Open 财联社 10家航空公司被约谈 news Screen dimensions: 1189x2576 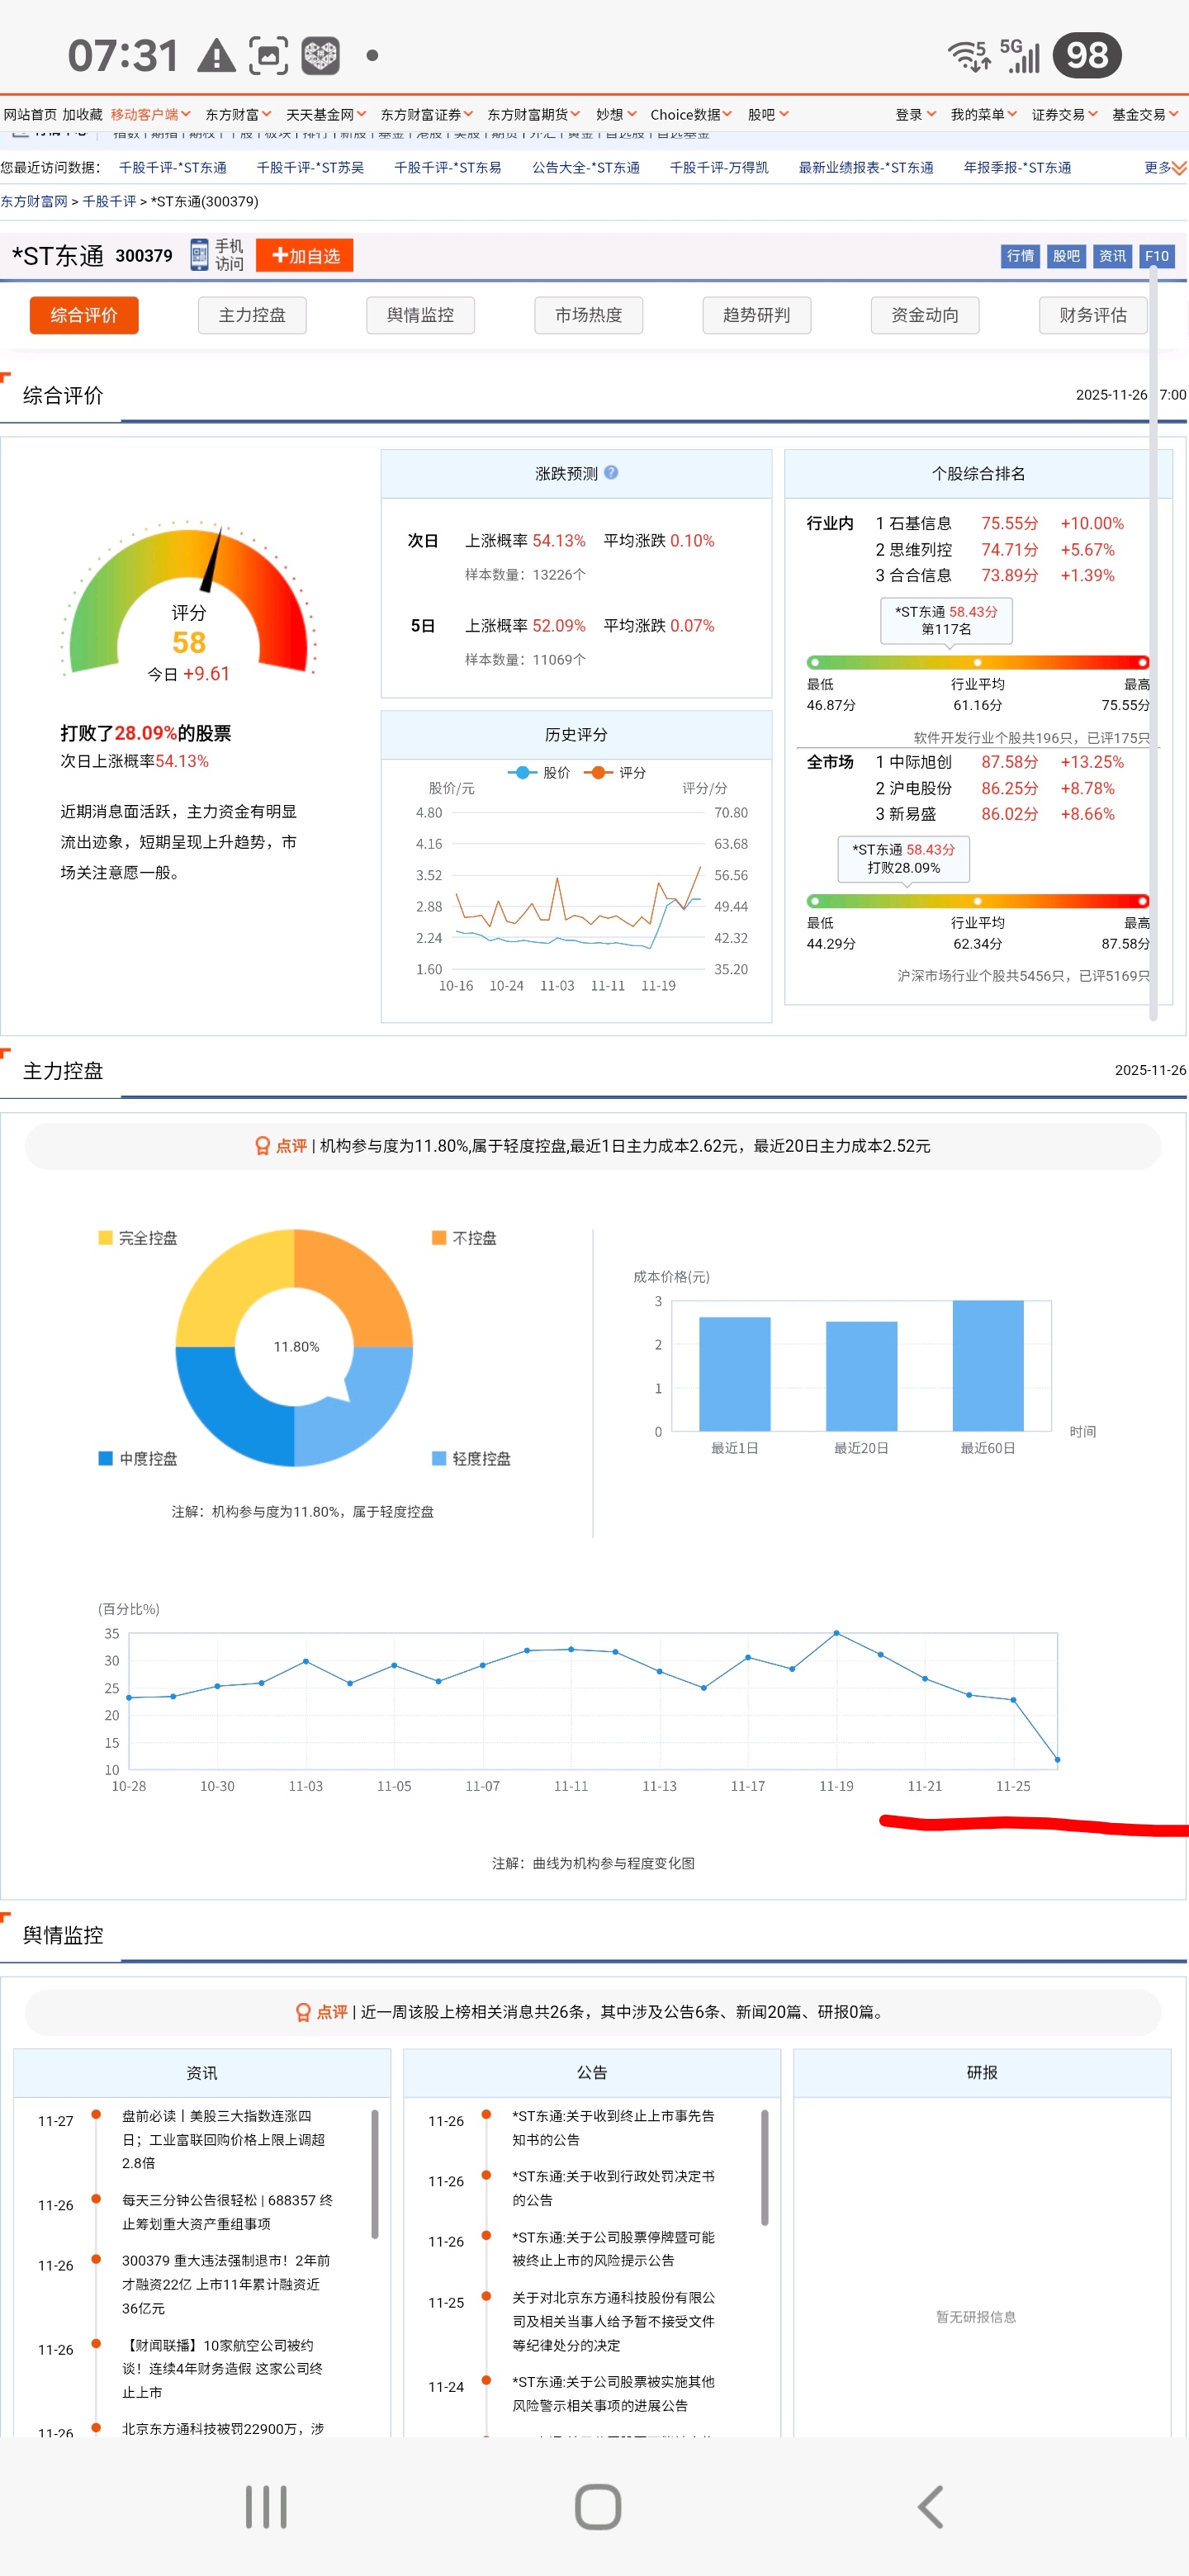click(x=222, y=2368)
